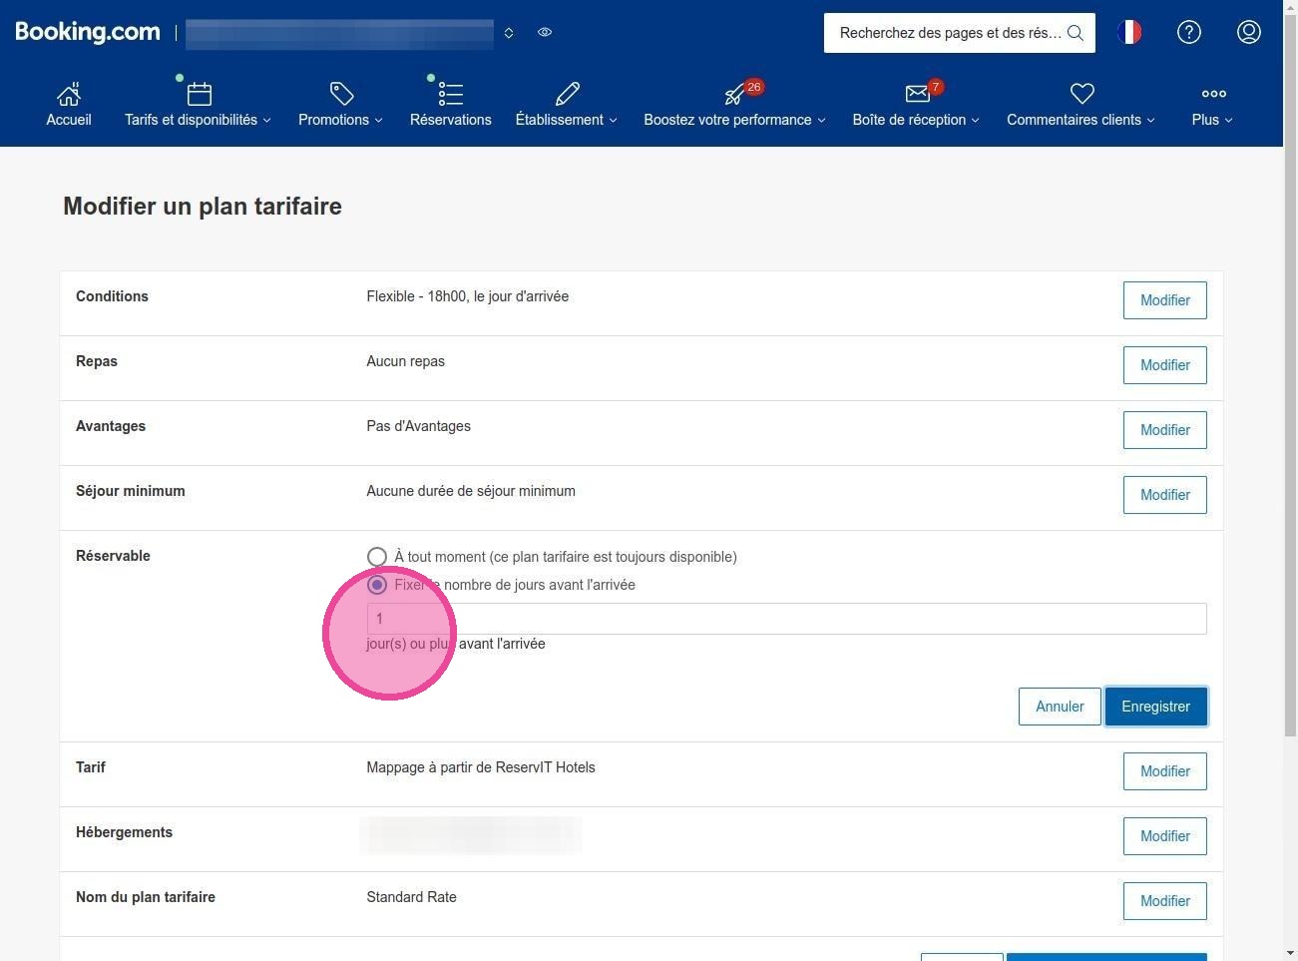Click Modifier for the Avantages row
1298x961 pixels.
[1164, 430]
